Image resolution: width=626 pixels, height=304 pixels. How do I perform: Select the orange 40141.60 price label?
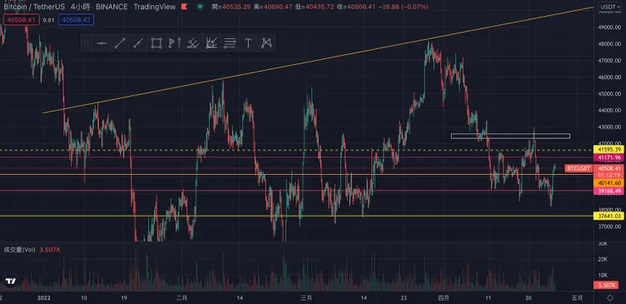click(610, 183)
